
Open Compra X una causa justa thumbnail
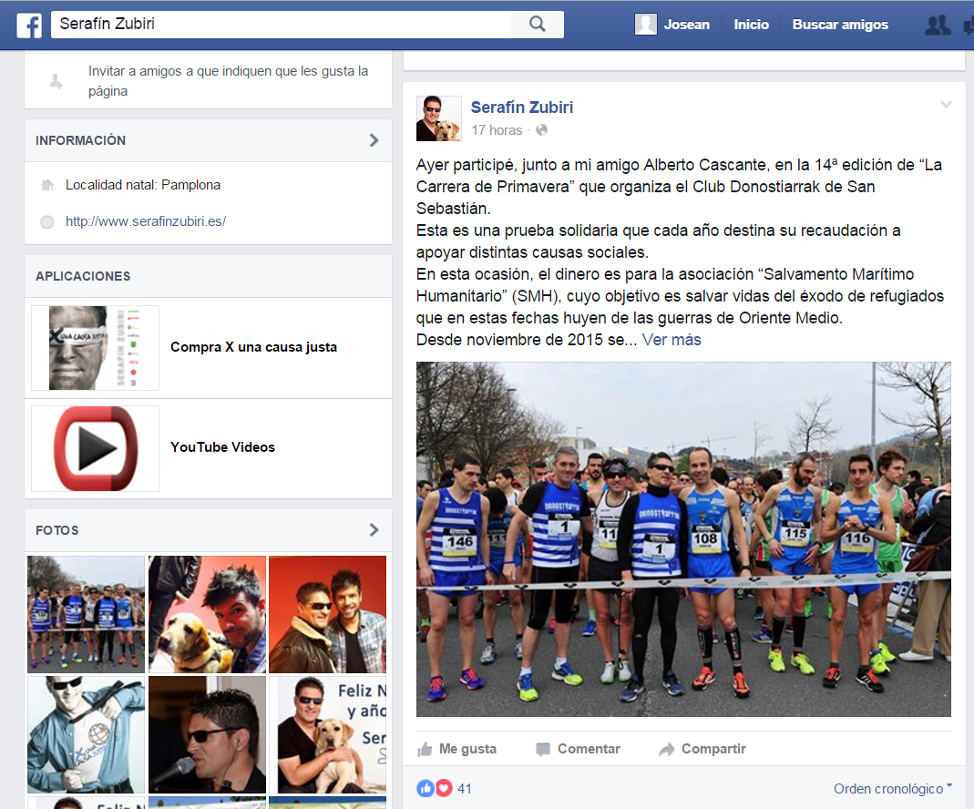(x=95, y=348)
